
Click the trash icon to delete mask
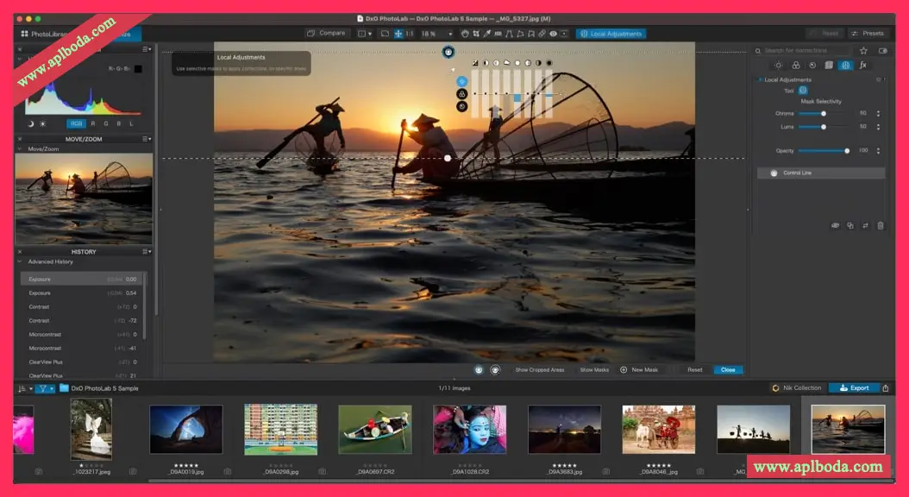(881, 225)
